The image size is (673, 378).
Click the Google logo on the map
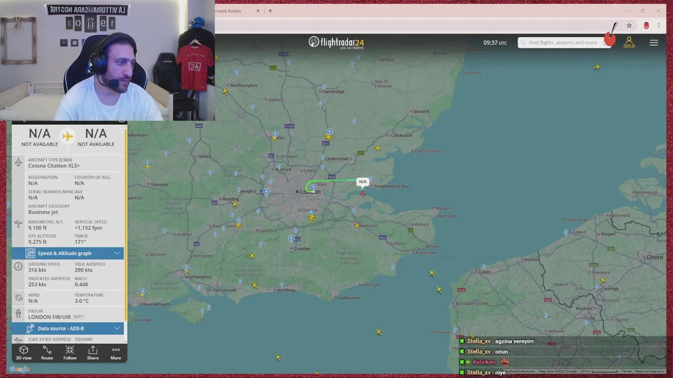pos(19,369)
